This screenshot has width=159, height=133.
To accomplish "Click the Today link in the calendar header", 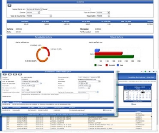I will click(138, 89).
